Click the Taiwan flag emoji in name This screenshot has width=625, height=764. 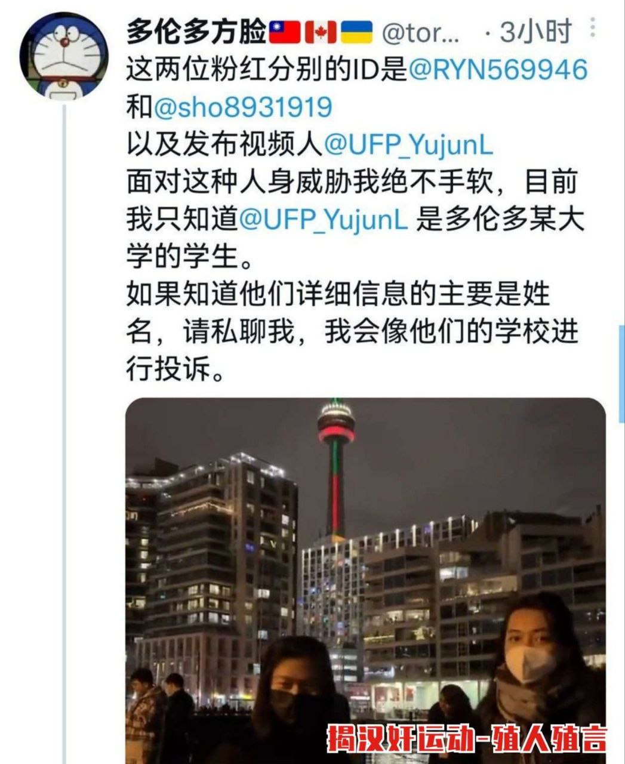point(285,32)
